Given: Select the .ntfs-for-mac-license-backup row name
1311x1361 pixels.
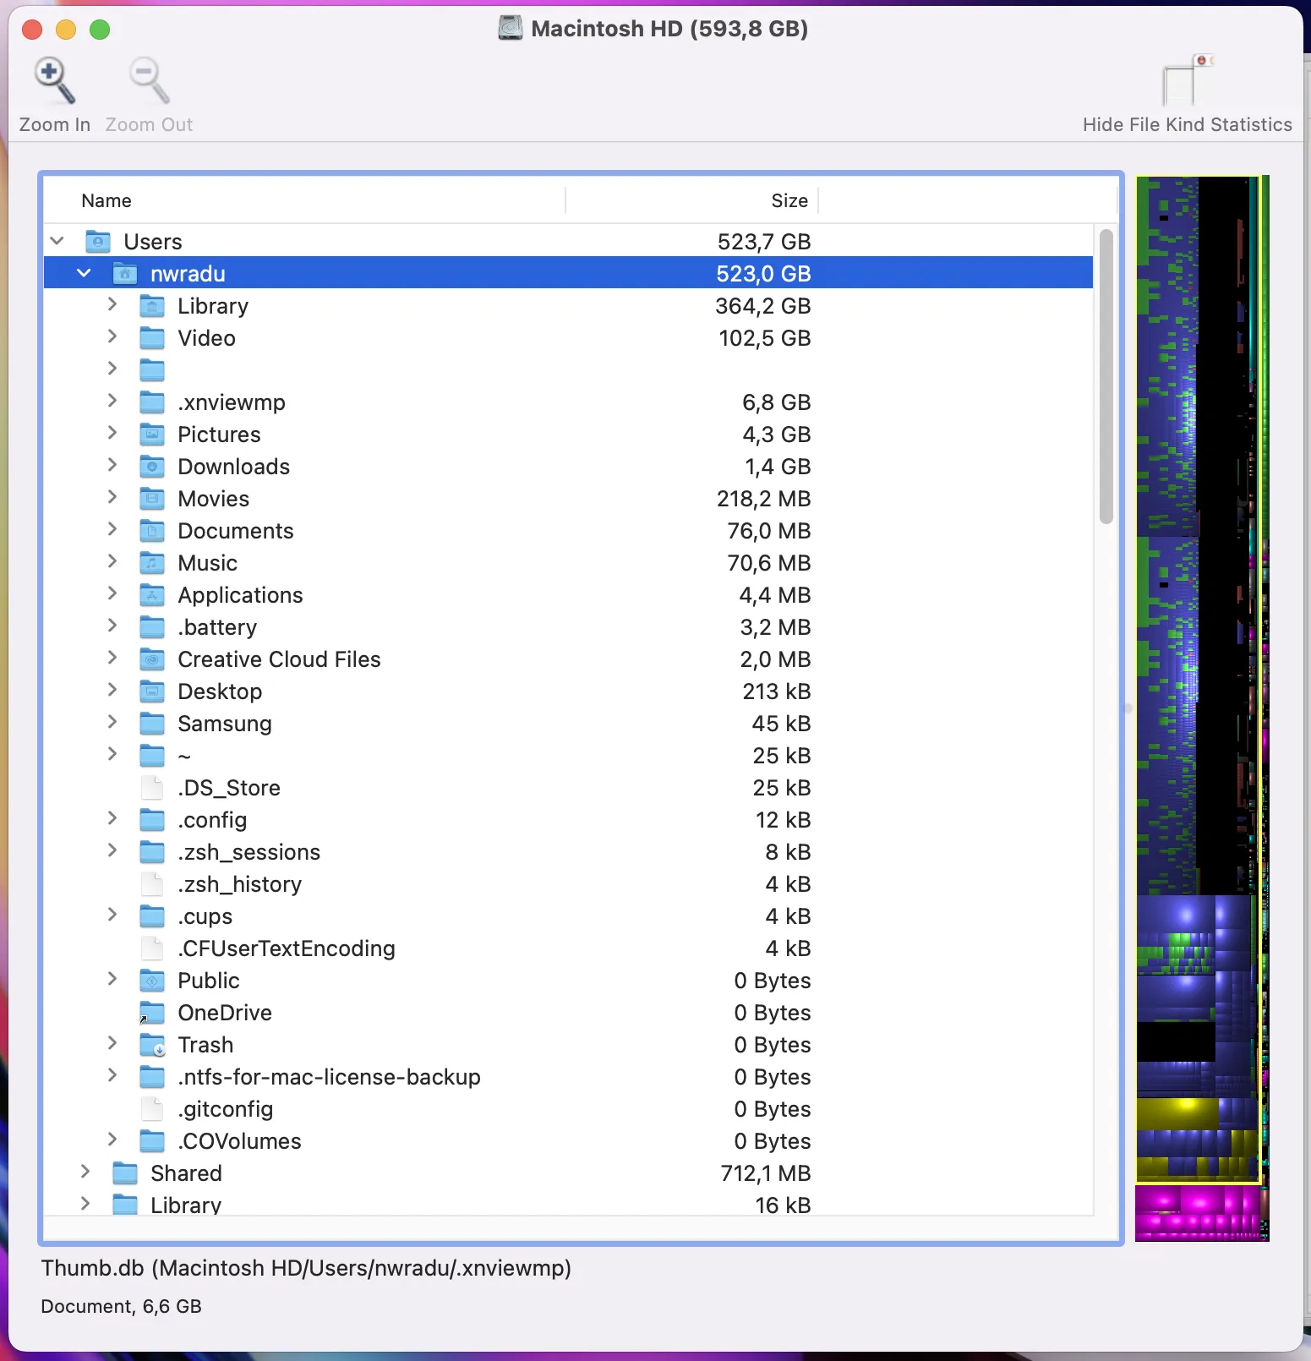Looking at the screenshot, I should (x=329, y=1077).
